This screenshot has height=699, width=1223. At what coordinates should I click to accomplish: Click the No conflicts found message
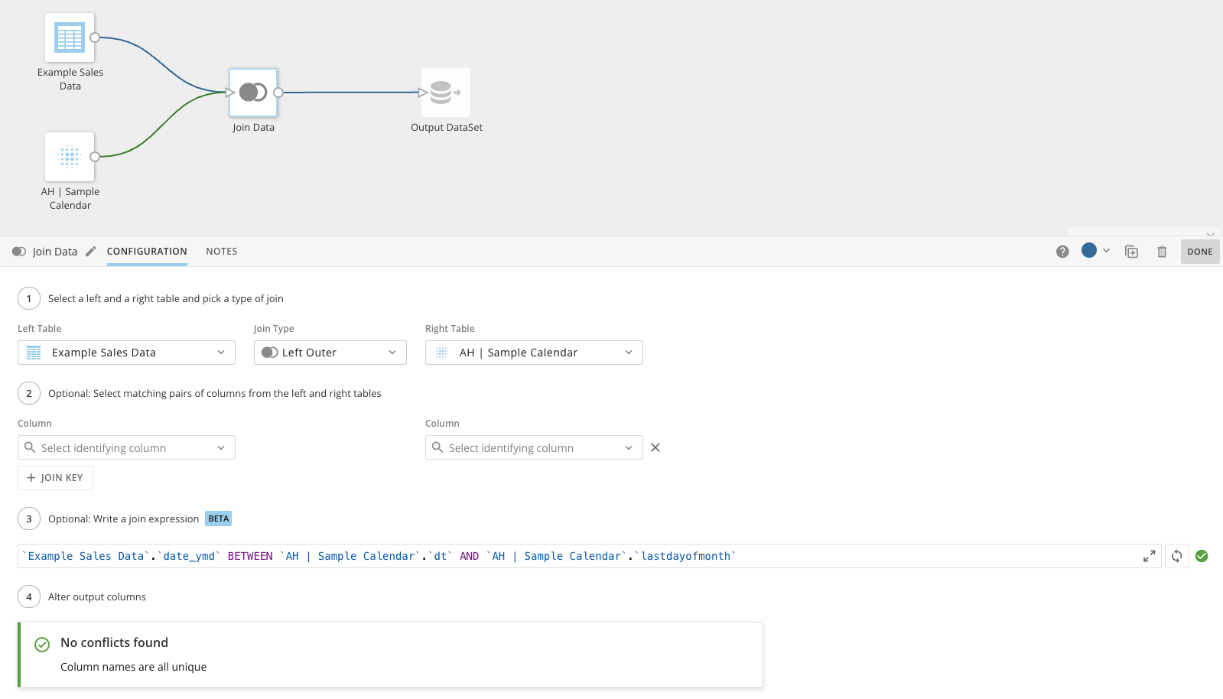pos(115,643)
